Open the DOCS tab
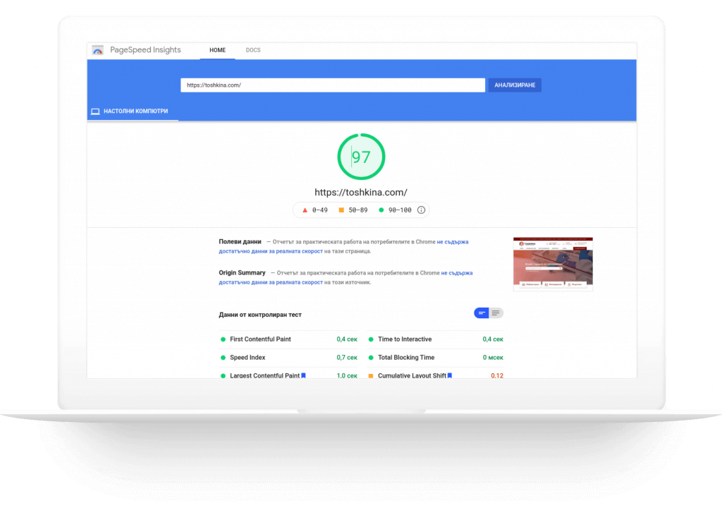The width and height of the screenshot is (722, 508). pos(253,51)
